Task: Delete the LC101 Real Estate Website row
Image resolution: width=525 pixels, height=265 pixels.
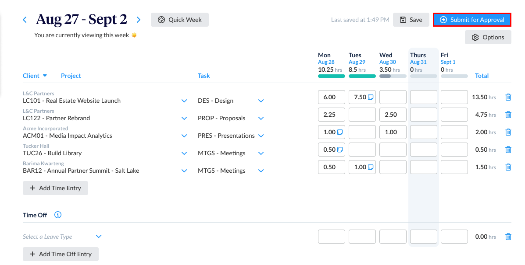Action: click(508, 97)
